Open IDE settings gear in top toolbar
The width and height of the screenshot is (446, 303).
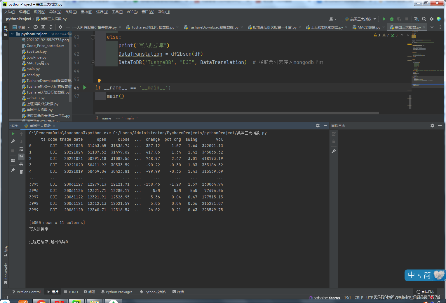pyautogui.click(x=432, y=19)
